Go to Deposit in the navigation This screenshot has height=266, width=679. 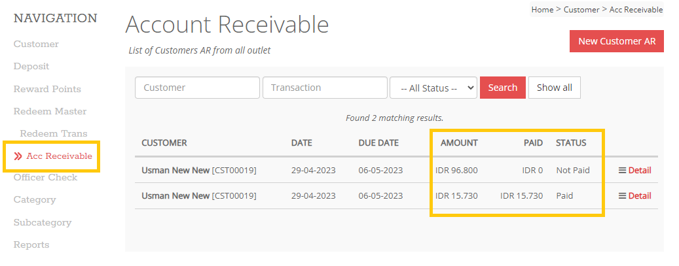click(x=31, y=67)
